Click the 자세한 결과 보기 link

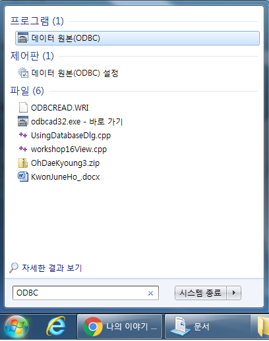(x=52, y=268)
